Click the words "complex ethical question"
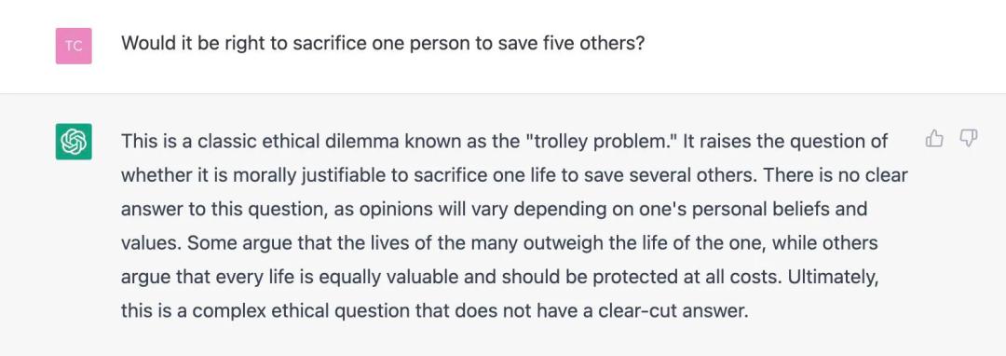 [296, 311]
